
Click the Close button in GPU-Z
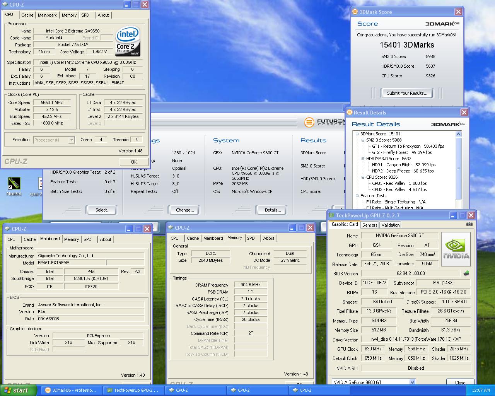click(x=460, y=382)
